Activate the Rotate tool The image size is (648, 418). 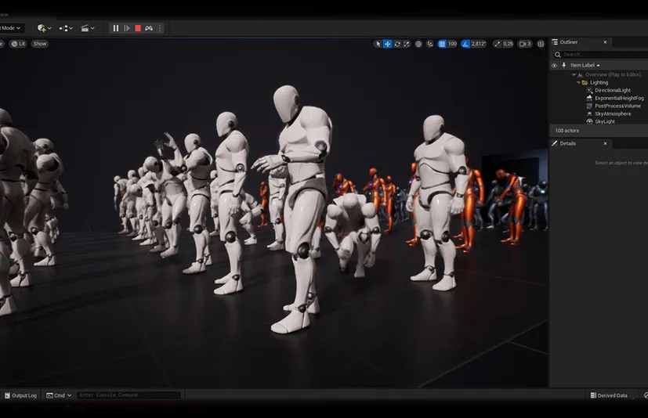click(397, 44)
